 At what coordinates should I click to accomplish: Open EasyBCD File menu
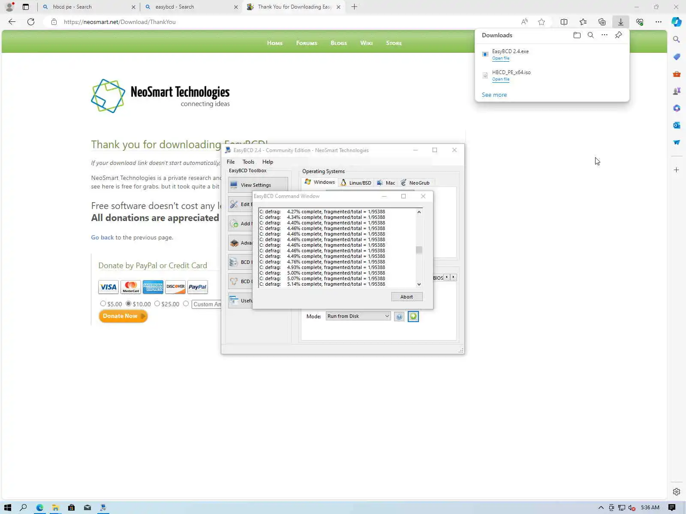pyautogui.click(x=231, y=162)
